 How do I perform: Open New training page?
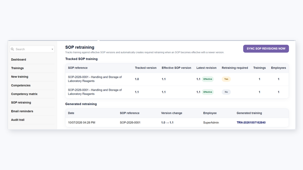coord(20,77)
